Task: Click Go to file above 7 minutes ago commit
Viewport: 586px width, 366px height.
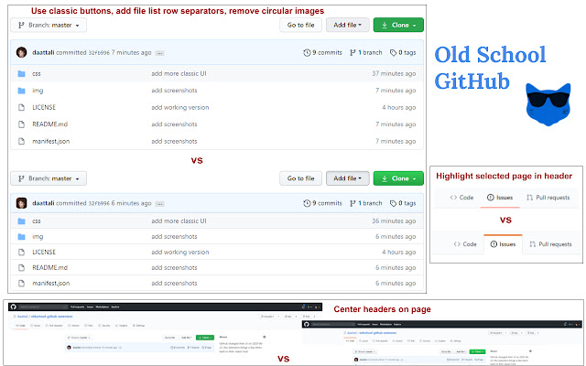Action: click(301, 25)
